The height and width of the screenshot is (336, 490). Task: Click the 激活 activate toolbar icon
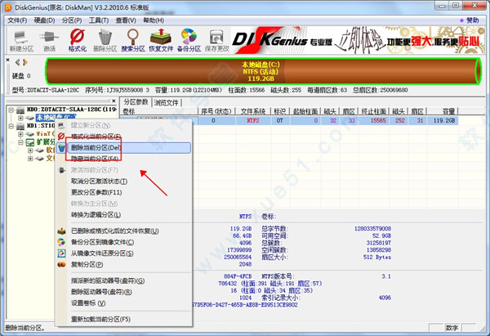(50, 38)
